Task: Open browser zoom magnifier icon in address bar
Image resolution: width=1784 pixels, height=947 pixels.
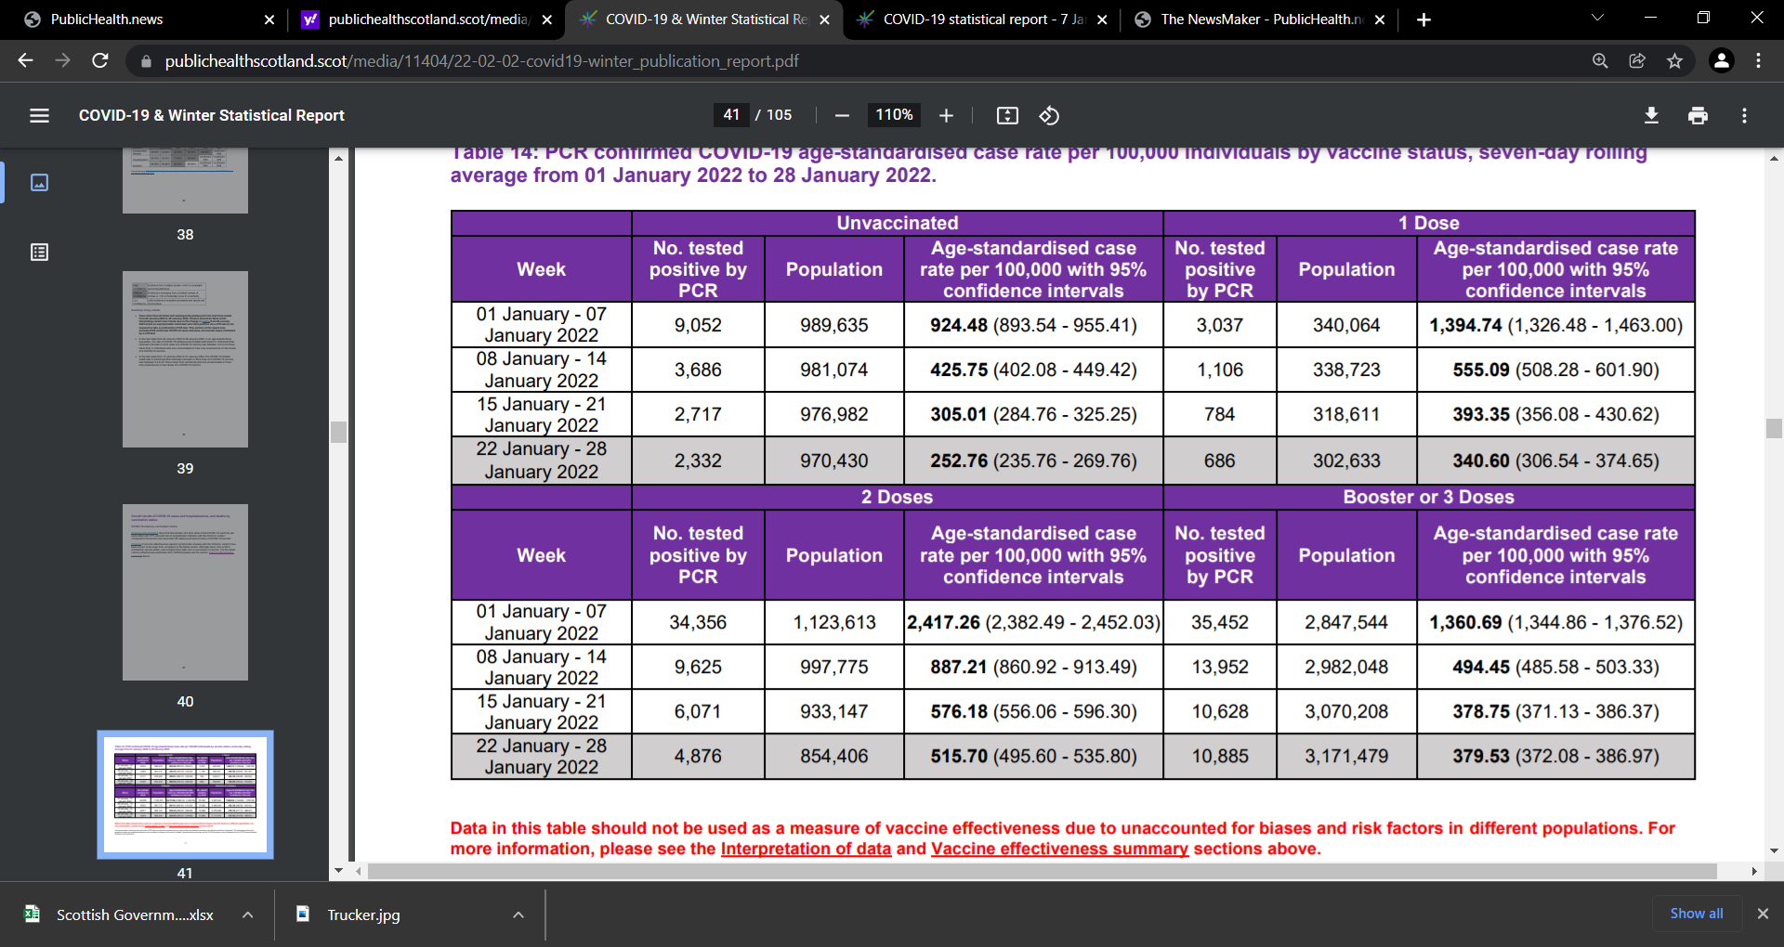Action: [x=1600, y=60]
